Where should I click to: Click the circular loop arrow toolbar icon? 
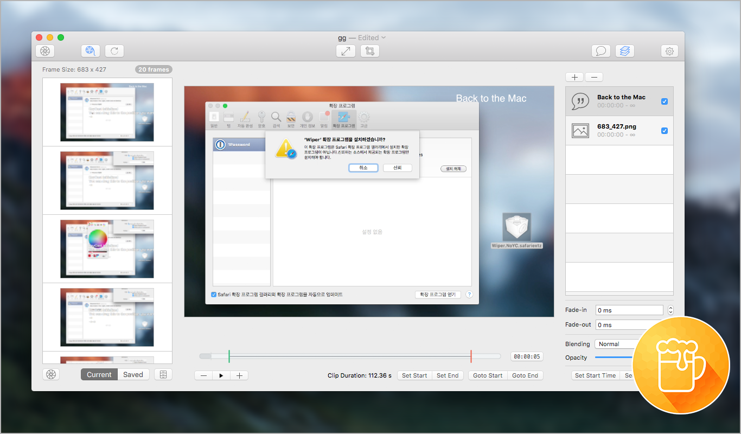point(114,51)
